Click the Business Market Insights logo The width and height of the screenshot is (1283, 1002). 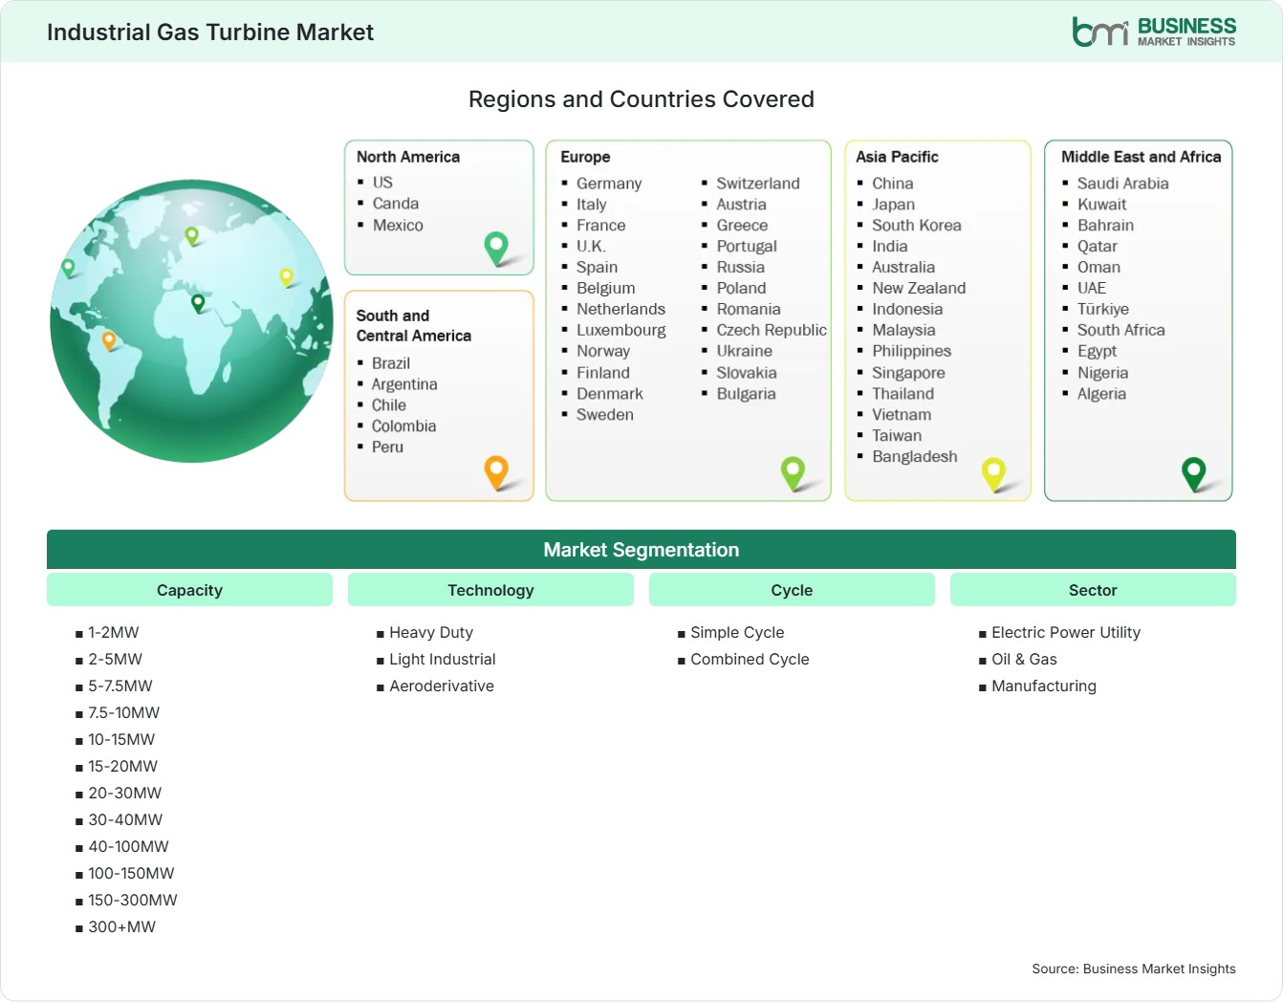(1154, 32)
